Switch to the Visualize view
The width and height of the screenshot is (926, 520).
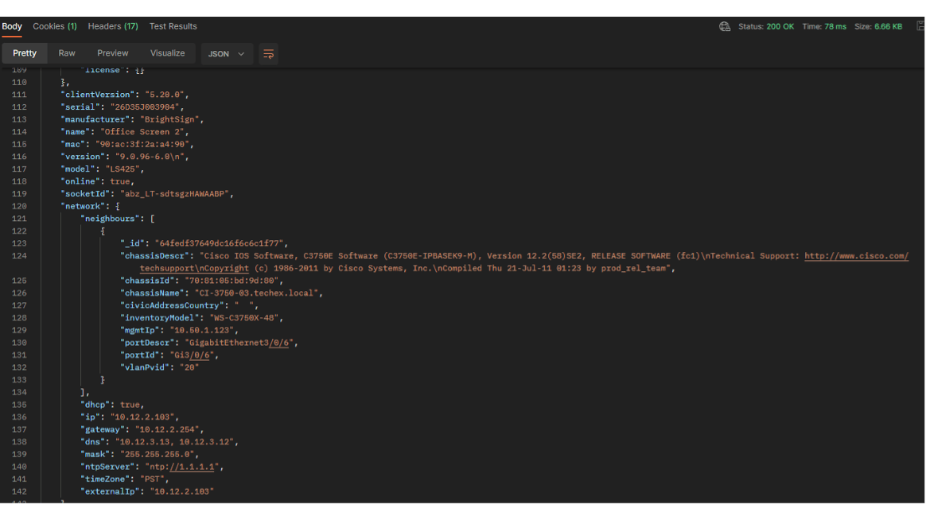pos(168,53)
